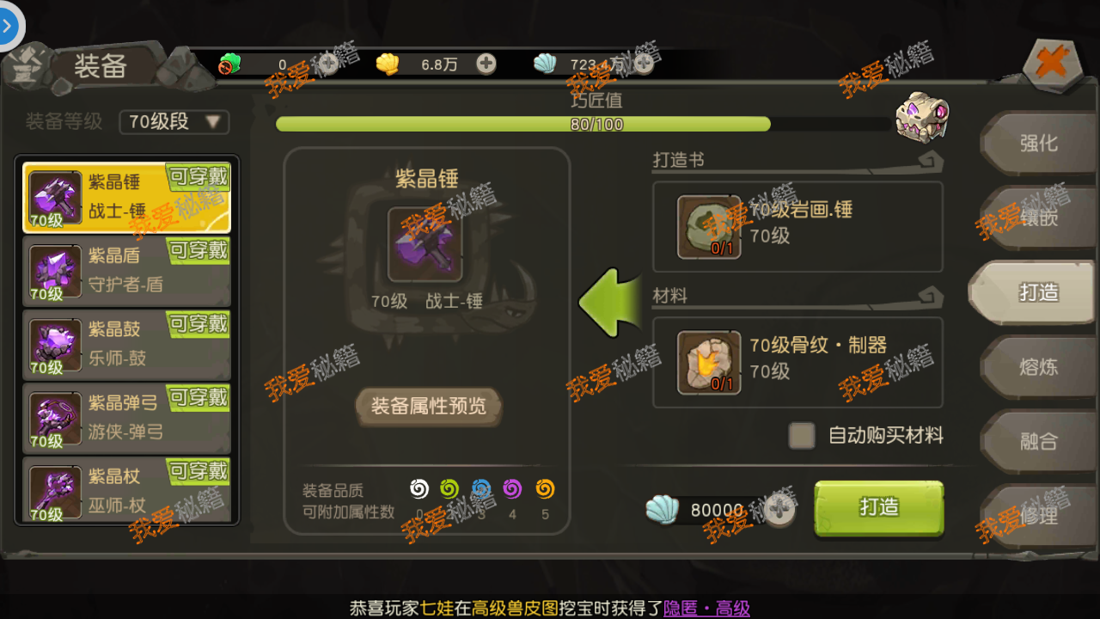
Task: Click the 70级岩画.锤 blueprint icon
Action: point(709,227)
